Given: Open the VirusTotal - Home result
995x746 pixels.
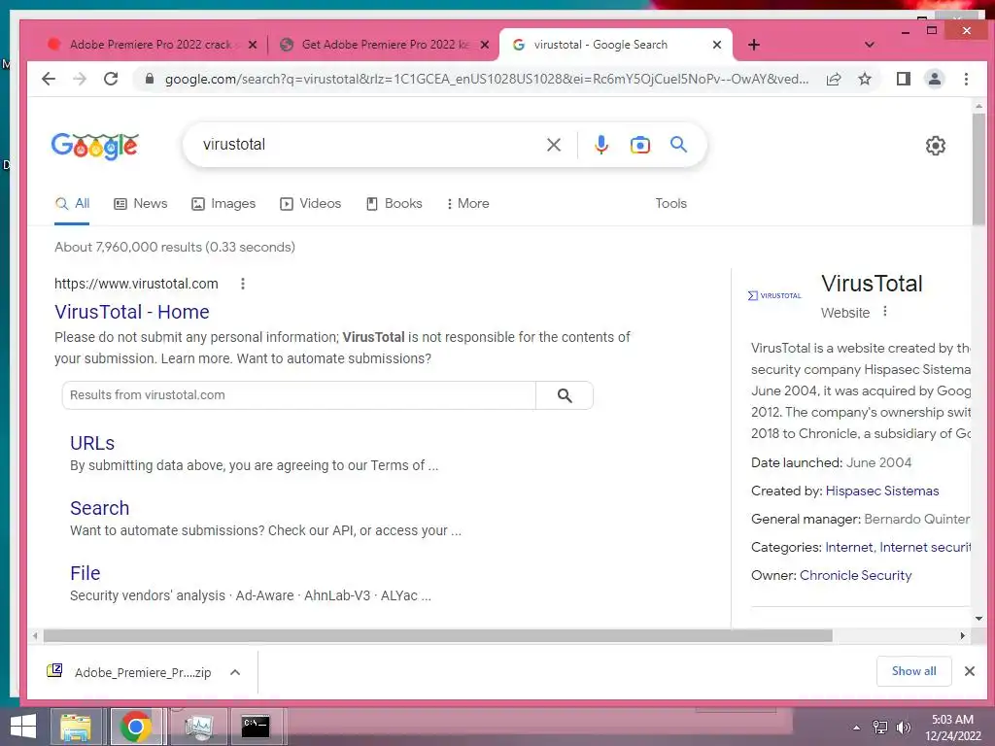Looking at the screenshot, I should pos(132,312).
